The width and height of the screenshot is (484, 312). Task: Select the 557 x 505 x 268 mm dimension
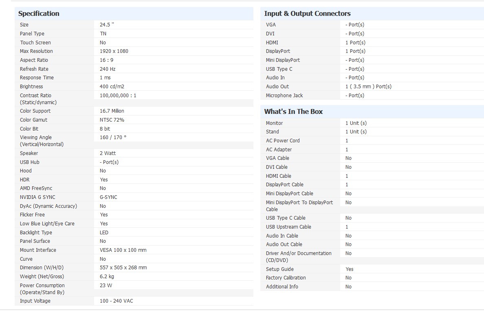pos(123,268)
